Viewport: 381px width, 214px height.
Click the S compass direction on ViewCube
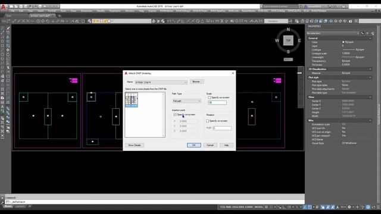(288, 52)
